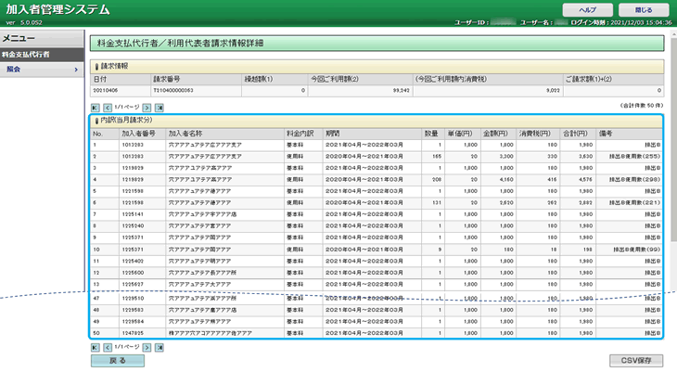The image size is (677, 372).
Task: Click subscriber number 1247825 in row 50
Action: (x=133, y=334)
